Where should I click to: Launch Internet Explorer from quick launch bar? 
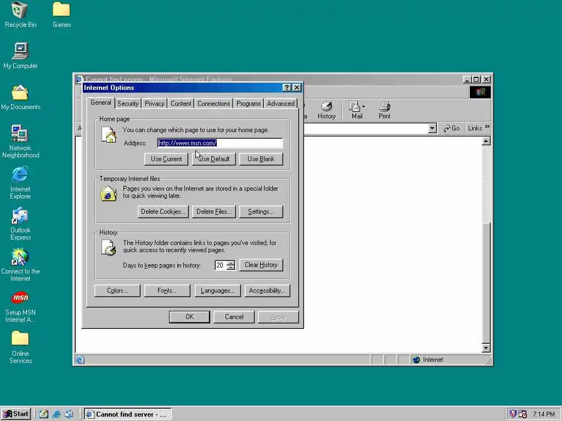(x=57, y=414)
